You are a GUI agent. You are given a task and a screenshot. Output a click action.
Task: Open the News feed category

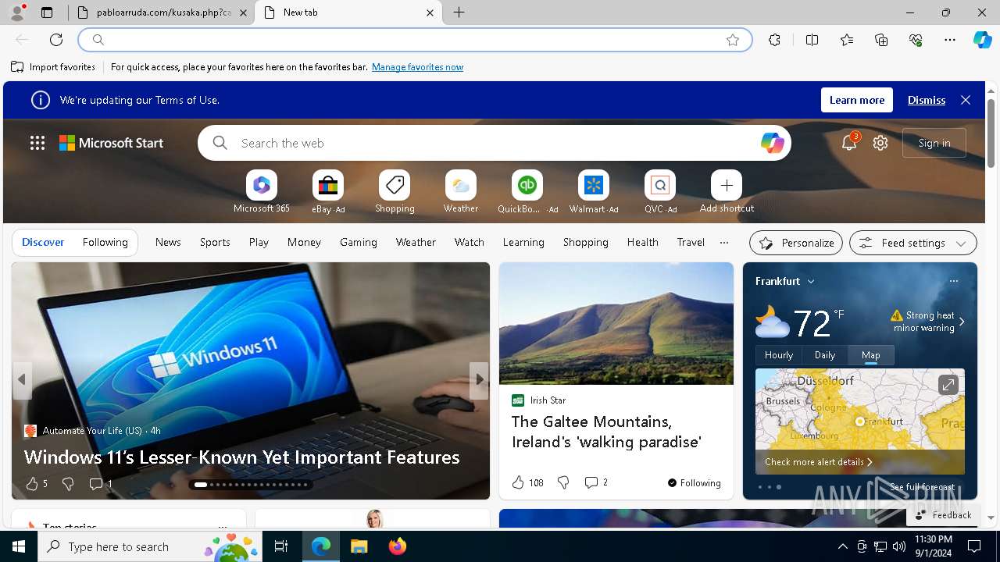(168, 242)
